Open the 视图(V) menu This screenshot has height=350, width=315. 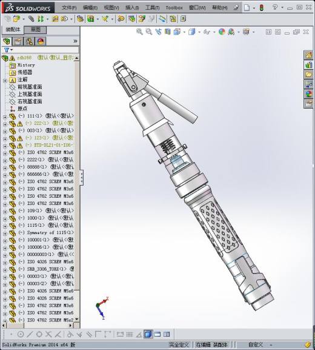click(111, 8)
